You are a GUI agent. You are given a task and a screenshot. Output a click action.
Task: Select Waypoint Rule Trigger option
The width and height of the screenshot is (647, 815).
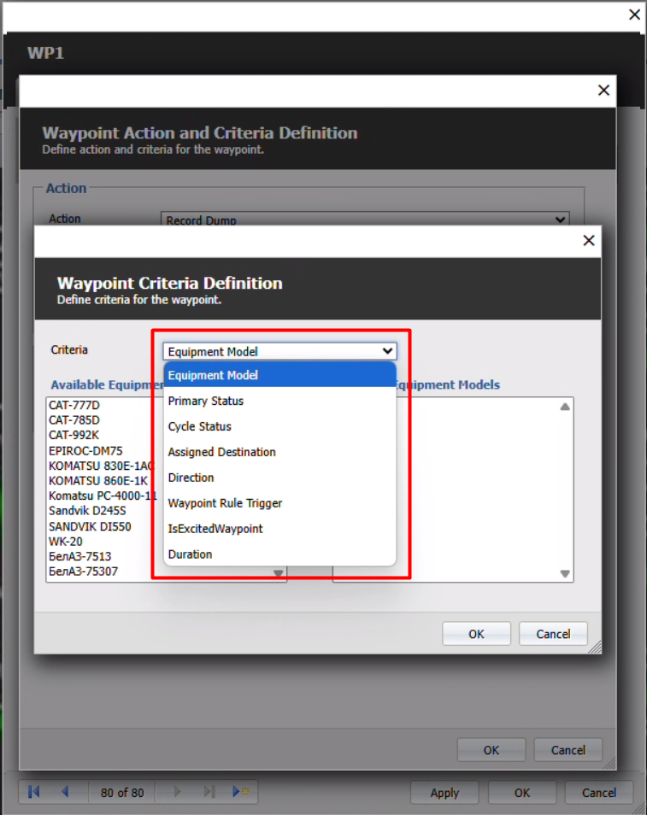(225, 503)
